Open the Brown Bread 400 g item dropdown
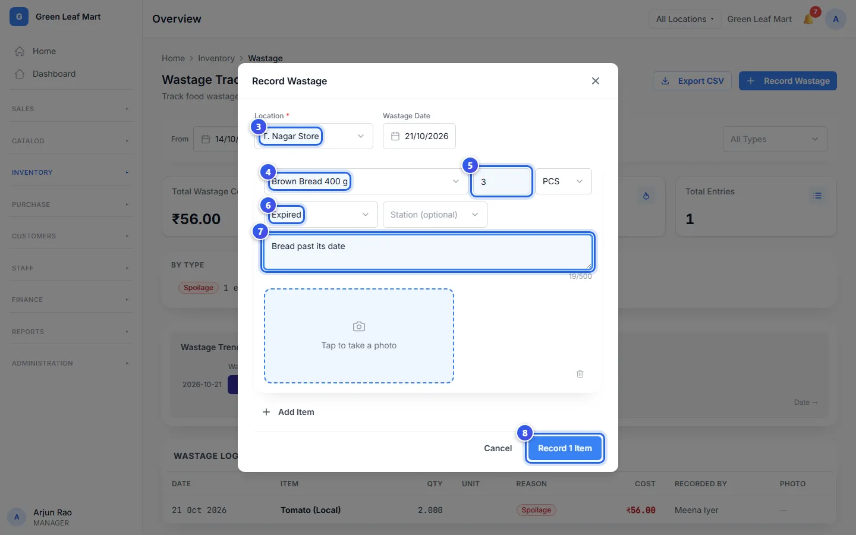Viewport: 856px width, 535px height. click(x=366, y=181)
